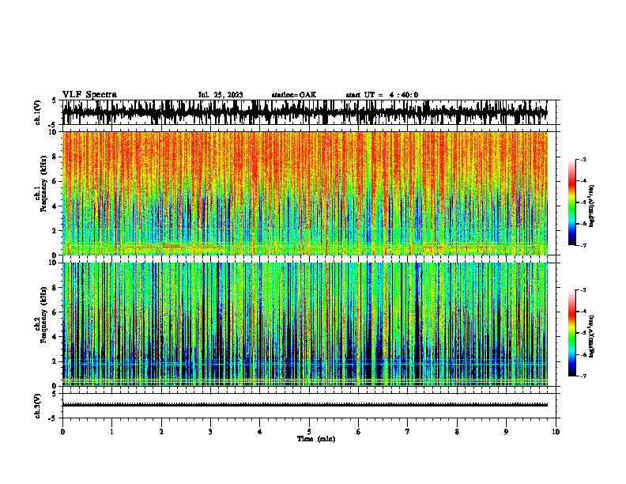Click the '4' kHz tick on ch.2 frequency axis

(56, 337)
